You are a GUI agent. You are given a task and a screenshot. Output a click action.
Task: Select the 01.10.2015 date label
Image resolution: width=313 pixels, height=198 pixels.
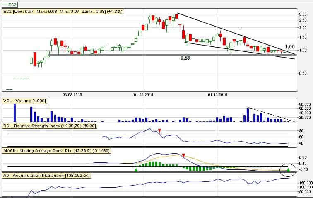(217, 95)
